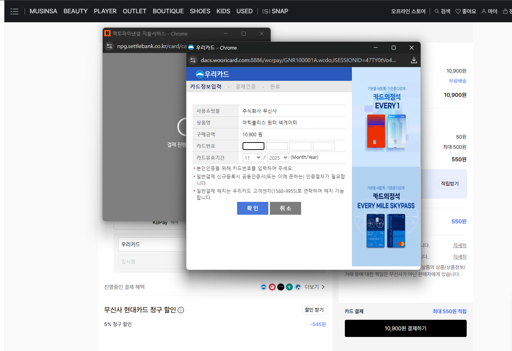Open the 일시불 installment dropdown
This screenshot has height=351, width=512.
pos(152,262)
